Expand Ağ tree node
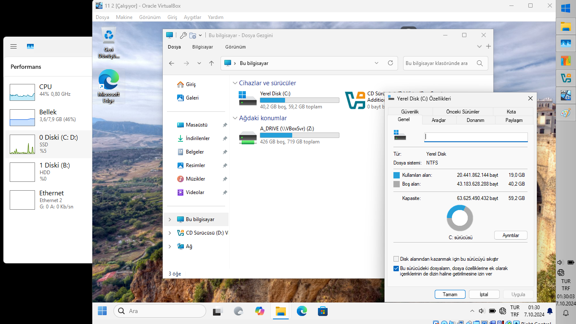This screenshot has width=576, height=324. pos(170,246)
